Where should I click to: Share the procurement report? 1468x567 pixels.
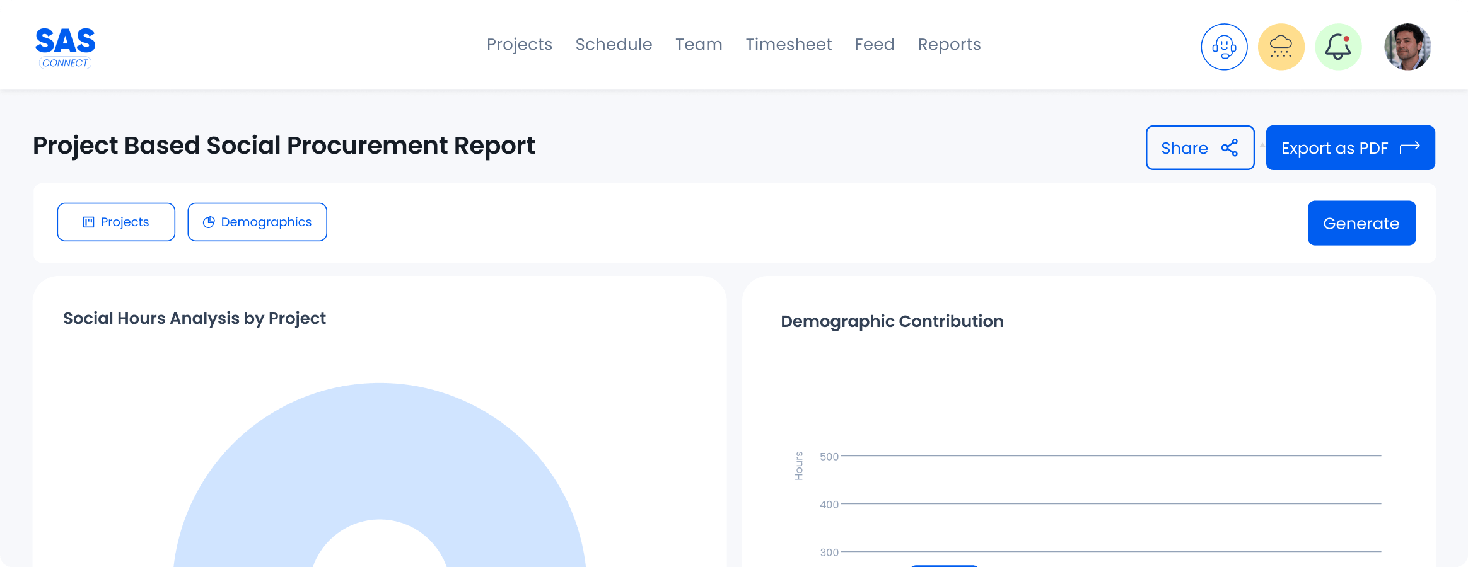click(x=1199, y=147)
